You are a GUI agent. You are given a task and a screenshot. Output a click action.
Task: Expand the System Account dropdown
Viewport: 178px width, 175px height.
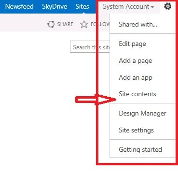point(128,7)
